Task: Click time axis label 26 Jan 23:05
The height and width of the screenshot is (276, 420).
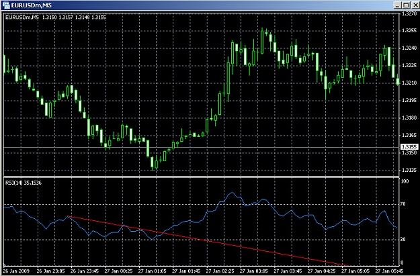Action: click(x=50, y=271)
